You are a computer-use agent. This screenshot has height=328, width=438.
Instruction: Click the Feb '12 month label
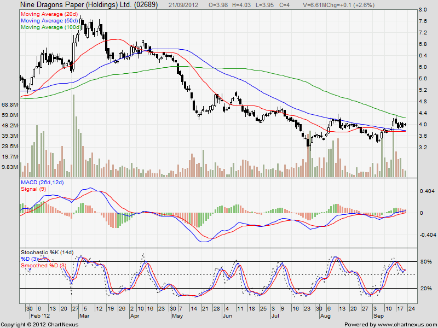click(39, 316)
